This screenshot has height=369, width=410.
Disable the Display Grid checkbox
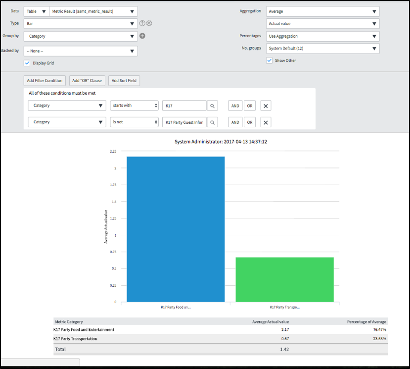pyautogui.click(x=27, y=63)
